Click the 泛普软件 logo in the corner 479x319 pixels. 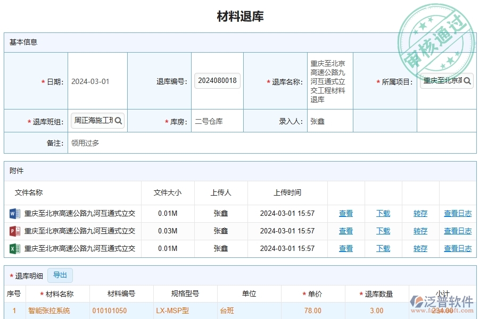point(442,300)
